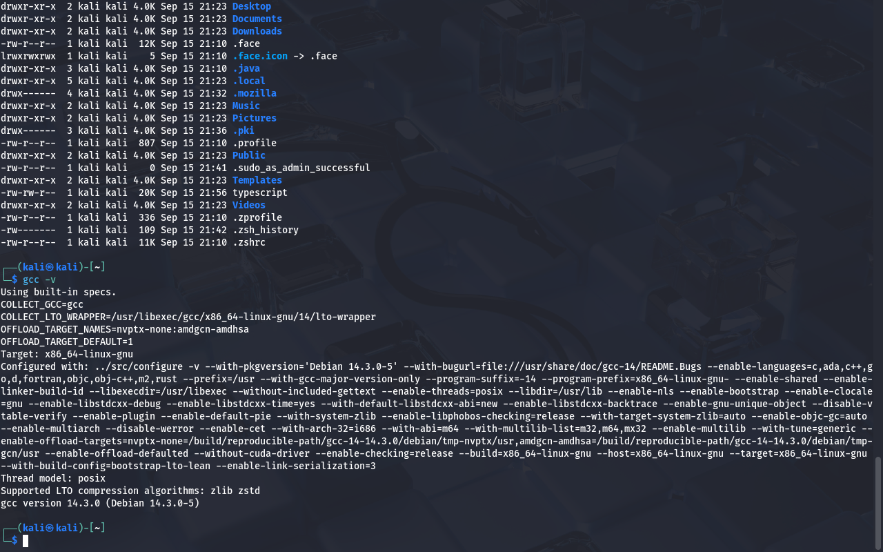Click the -rw------- permissions of .zsh_history
Image resolution: width=883 pixels, height=552 pixels.
click(x=28, y=230)
